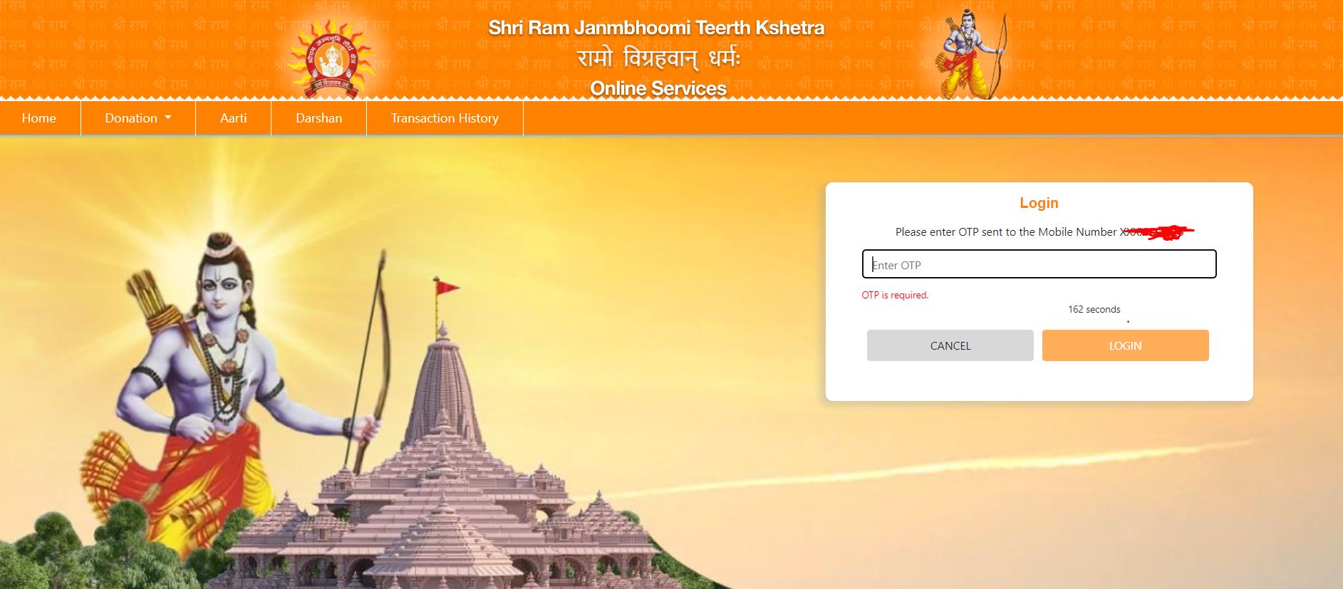The image size is (1343, 589).
Task: Click the OTP is required error message
Action: (x=896, y=295)
